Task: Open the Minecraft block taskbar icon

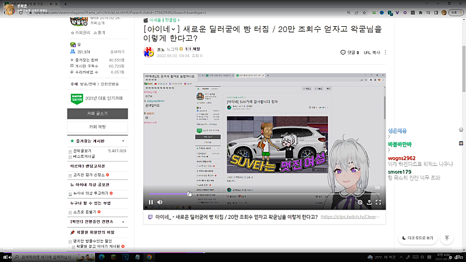Action: pyautogui.click(x=114, y=257)
